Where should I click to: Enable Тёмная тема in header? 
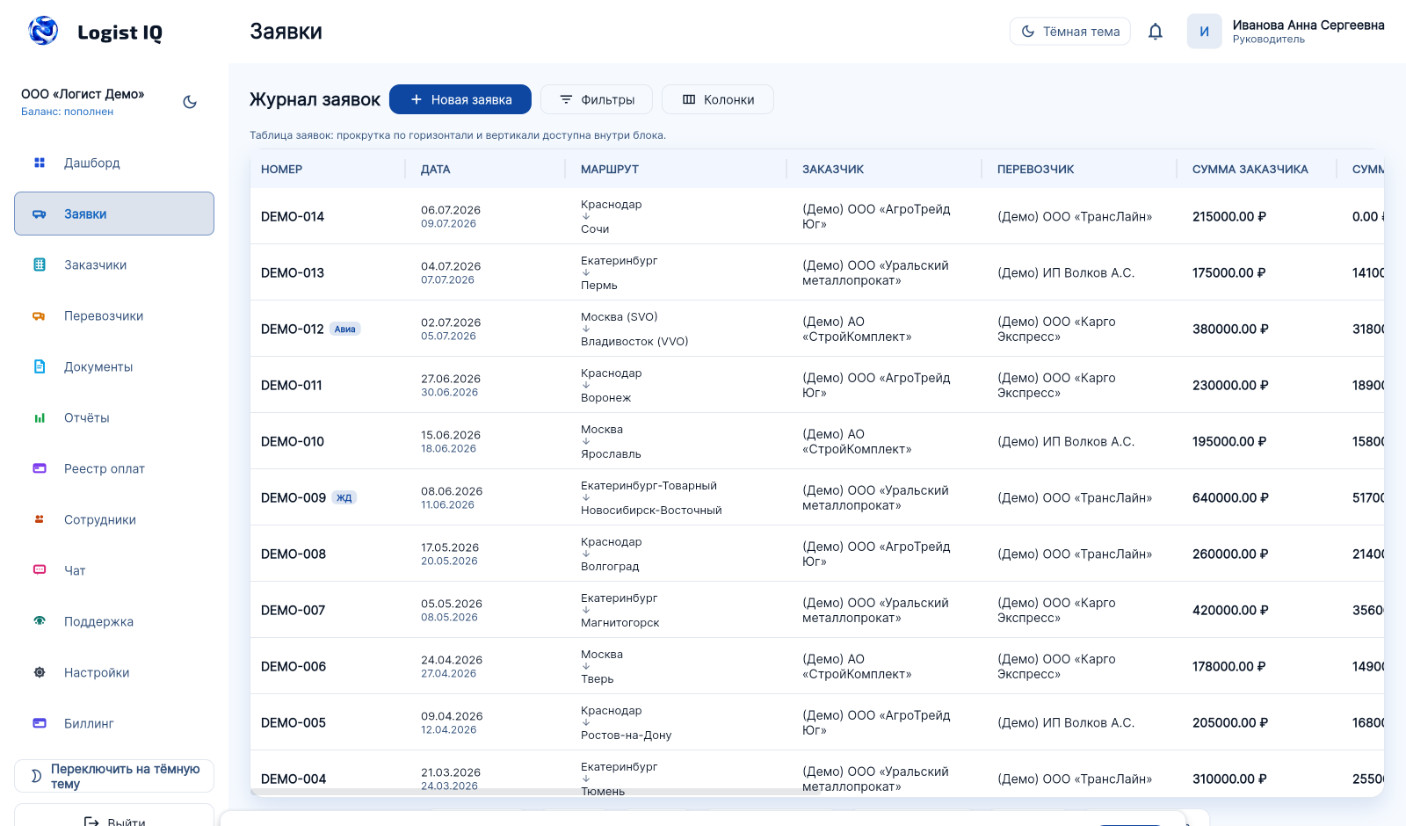[x=1070, y=32]
